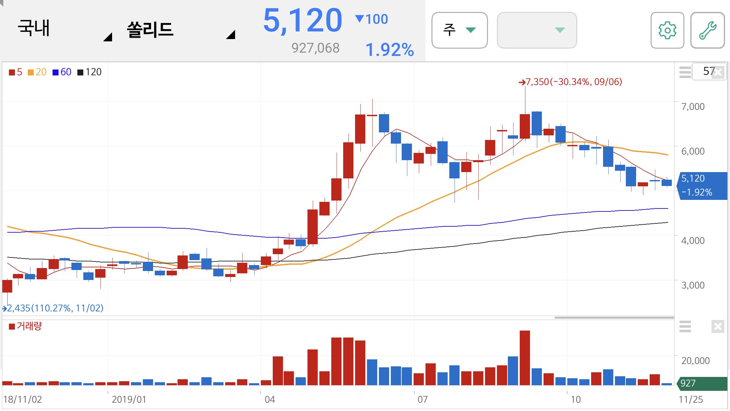This screenshot has width=730, height=411.
Task: Select the 20-day moving average legend
Action: tap(37, 72)
